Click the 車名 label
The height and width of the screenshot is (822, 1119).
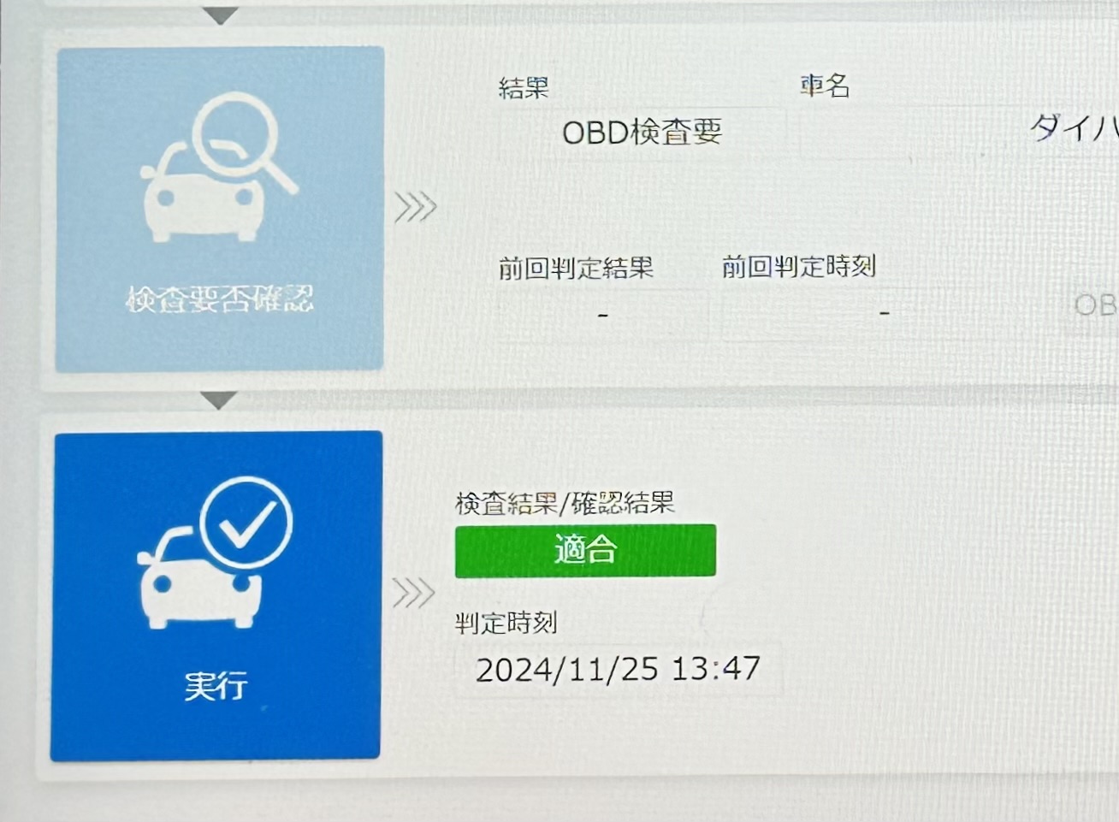point(825,85)
